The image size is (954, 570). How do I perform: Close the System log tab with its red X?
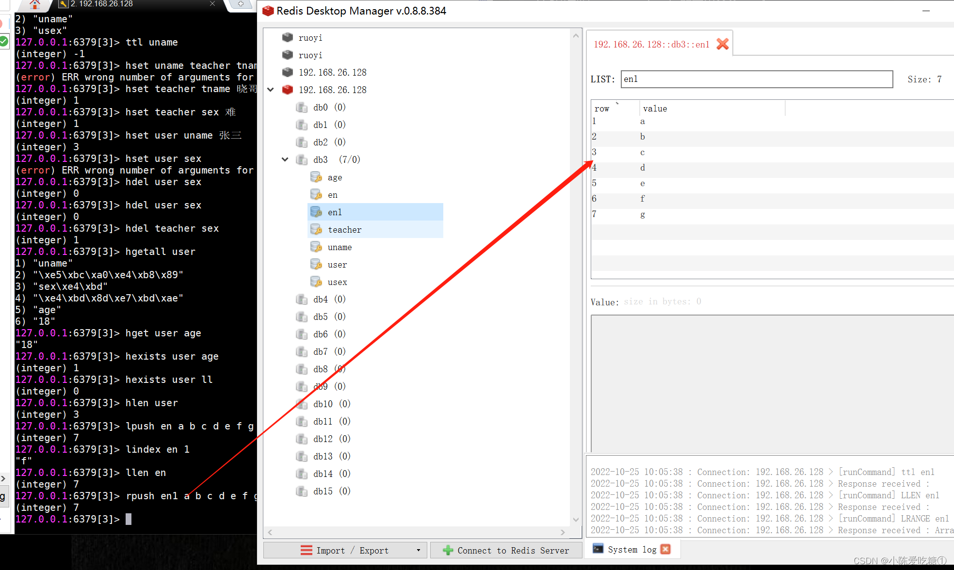(x=665, y=549)
